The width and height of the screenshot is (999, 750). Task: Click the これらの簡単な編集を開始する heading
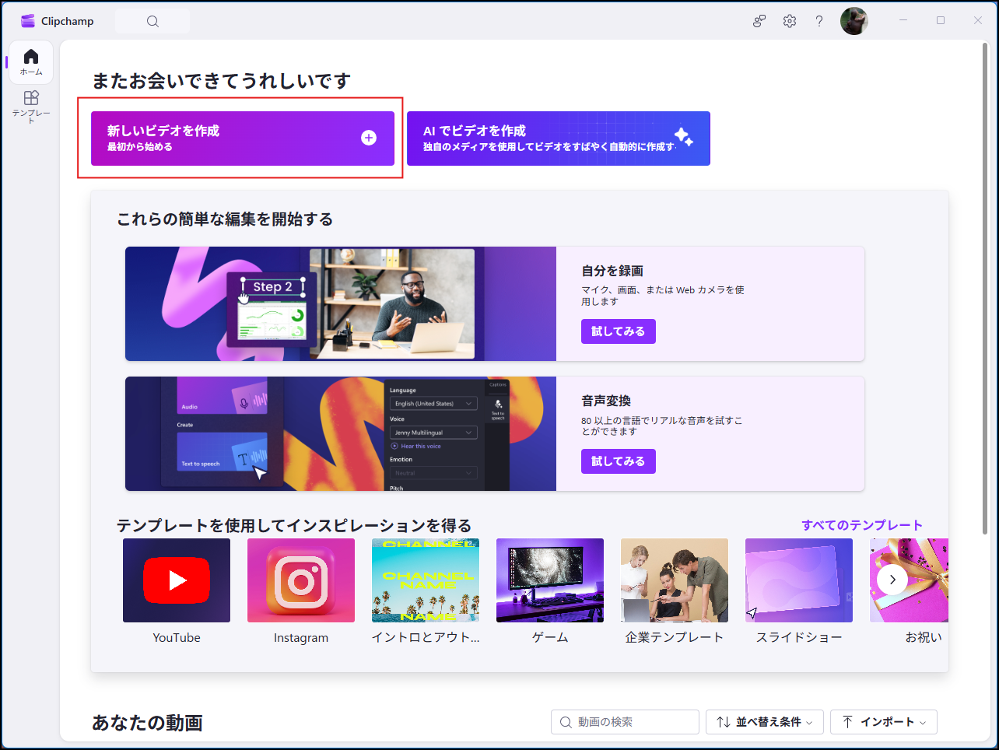[x=225, y=219]
